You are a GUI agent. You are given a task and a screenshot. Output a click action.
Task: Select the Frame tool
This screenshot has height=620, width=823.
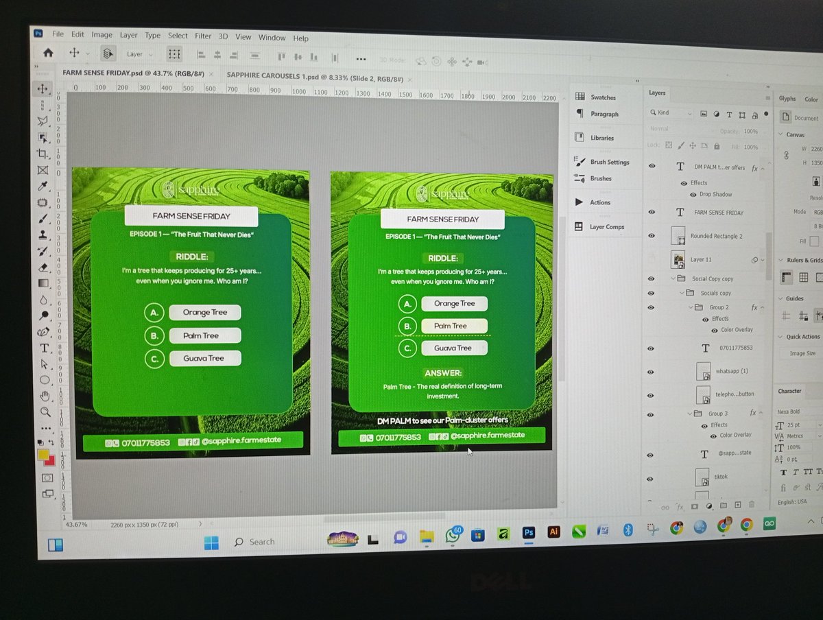click(43, 170)
